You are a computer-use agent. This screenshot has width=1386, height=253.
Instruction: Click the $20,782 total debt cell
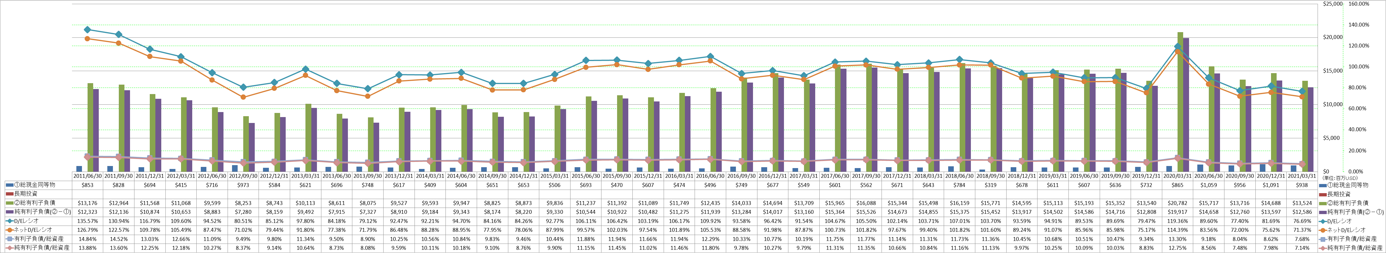point(1178,203)
